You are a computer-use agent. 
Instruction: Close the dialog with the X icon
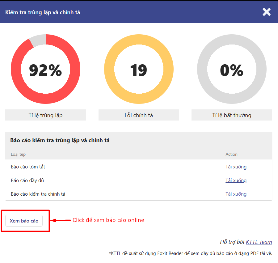[x=266, y=12]
